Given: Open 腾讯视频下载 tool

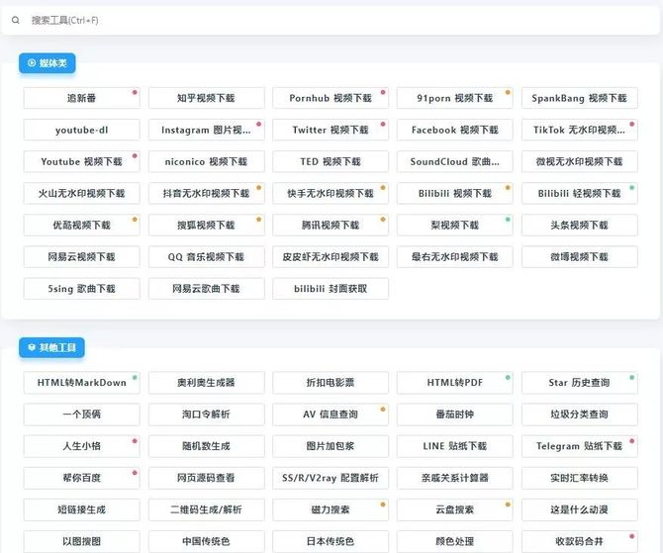Looking at the screenshot, I should 331,225.
